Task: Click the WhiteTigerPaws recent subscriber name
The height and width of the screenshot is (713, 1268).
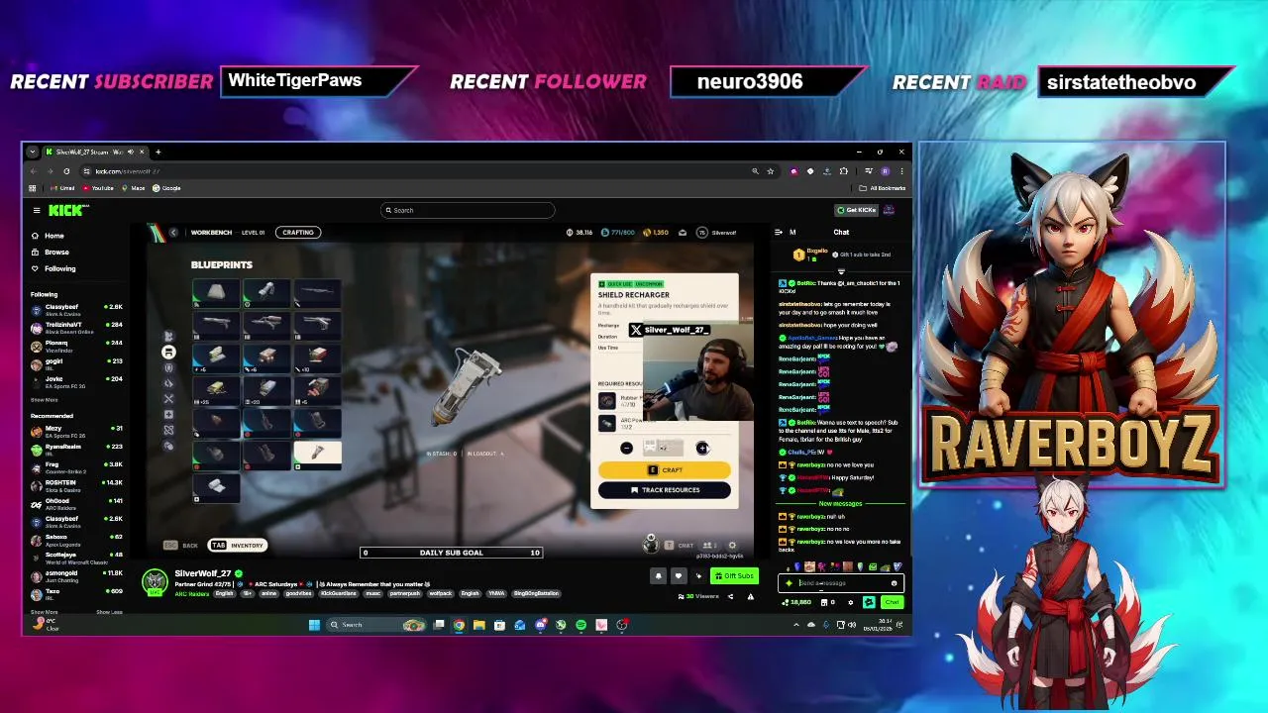Action: pos(294,81)
